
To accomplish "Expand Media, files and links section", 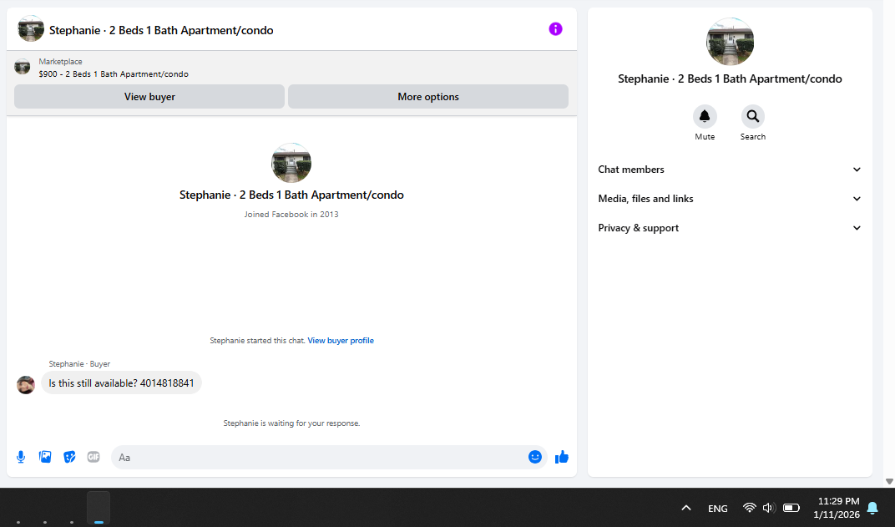I will [x=730, y=199].
